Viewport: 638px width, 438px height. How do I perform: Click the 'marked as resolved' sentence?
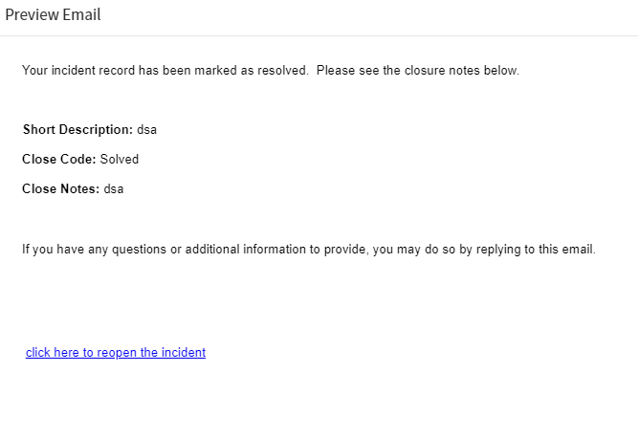[165, 71]
